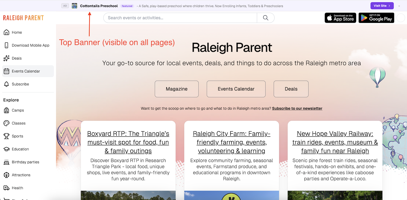
Task: Open the Raleigh City Farm article link
Action: tap(231, 142)
